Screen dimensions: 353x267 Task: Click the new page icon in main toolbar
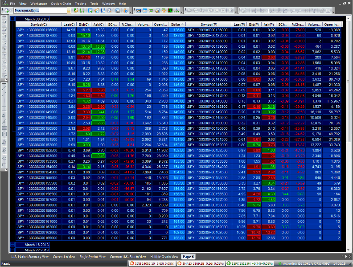(7, 11)
